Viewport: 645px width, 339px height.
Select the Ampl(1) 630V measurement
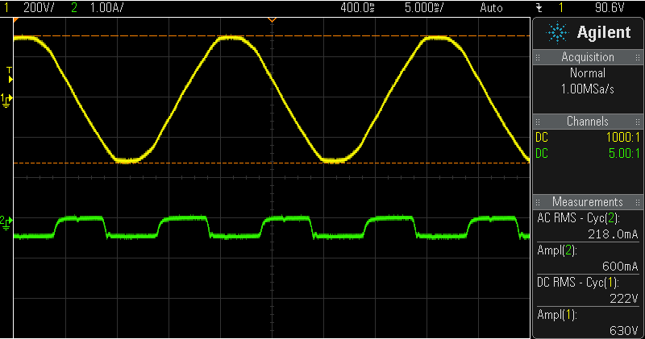(588, 323)
